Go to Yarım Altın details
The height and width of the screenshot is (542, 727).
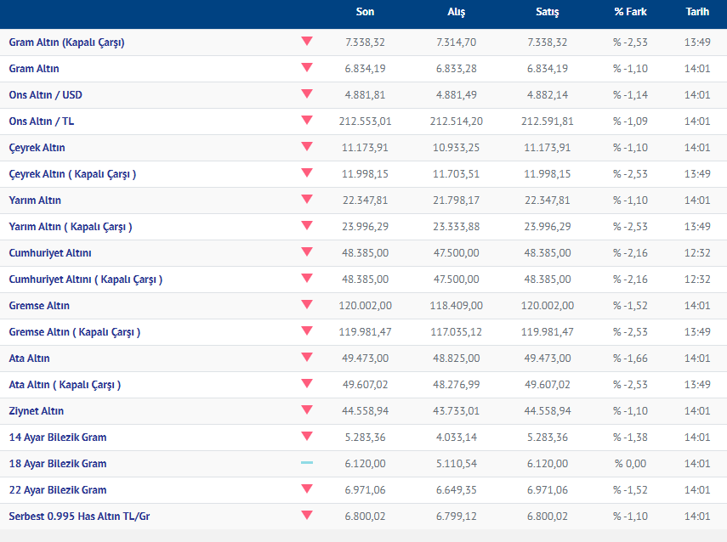[x=35, y=200]
